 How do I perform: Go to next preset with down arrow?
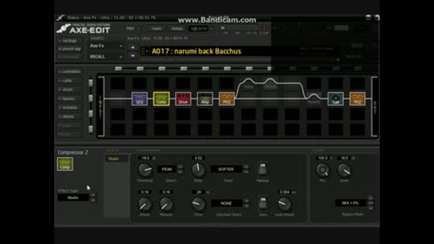coord(133,56)
